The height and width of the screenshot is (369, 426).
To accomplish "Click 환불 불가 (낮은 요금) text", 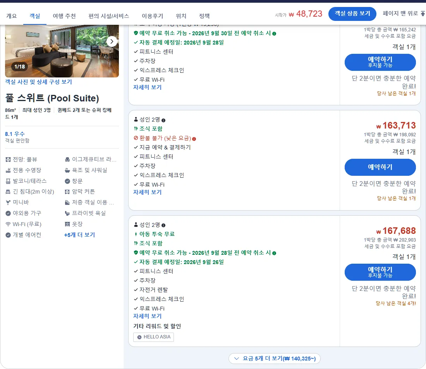I will click(x=165, y=138).
